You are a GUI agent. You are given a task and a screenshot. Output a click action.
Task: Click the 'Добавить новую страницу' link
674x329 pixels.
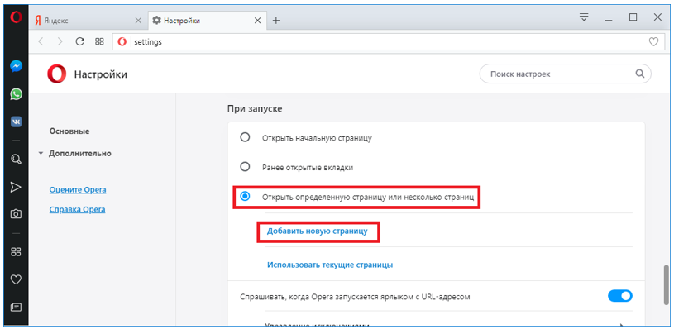tap(318, 231)
